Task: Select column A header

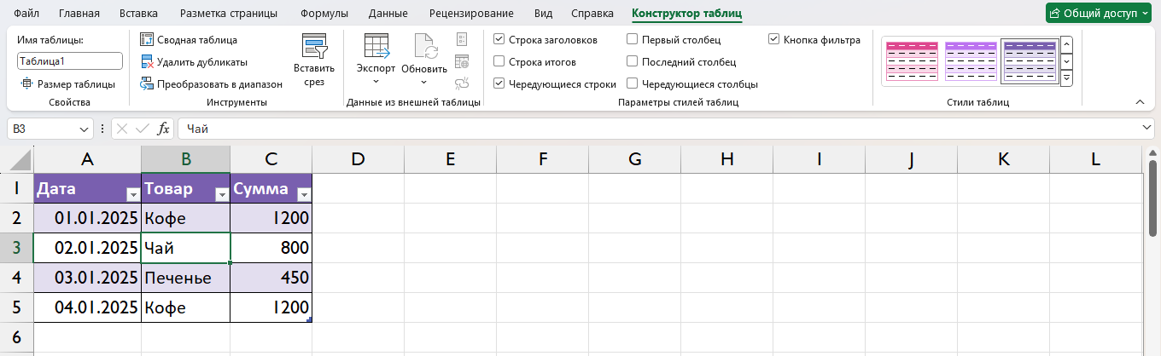Action: pos(87,158)
